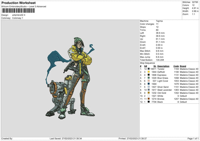Viewport: 200px width, 141px height.
Task: Click the 'Code' column header
Action: pos(176,66)
